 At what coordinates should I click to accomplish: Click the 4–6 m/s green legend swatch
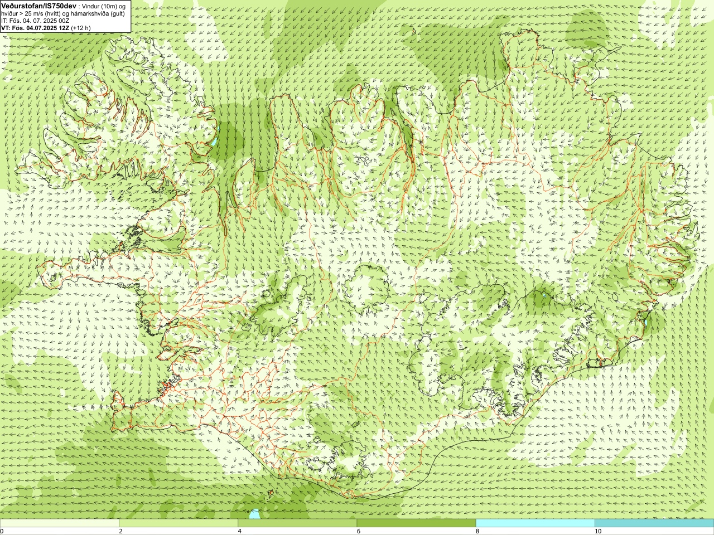pyautogui.click(x=297, y=523)
